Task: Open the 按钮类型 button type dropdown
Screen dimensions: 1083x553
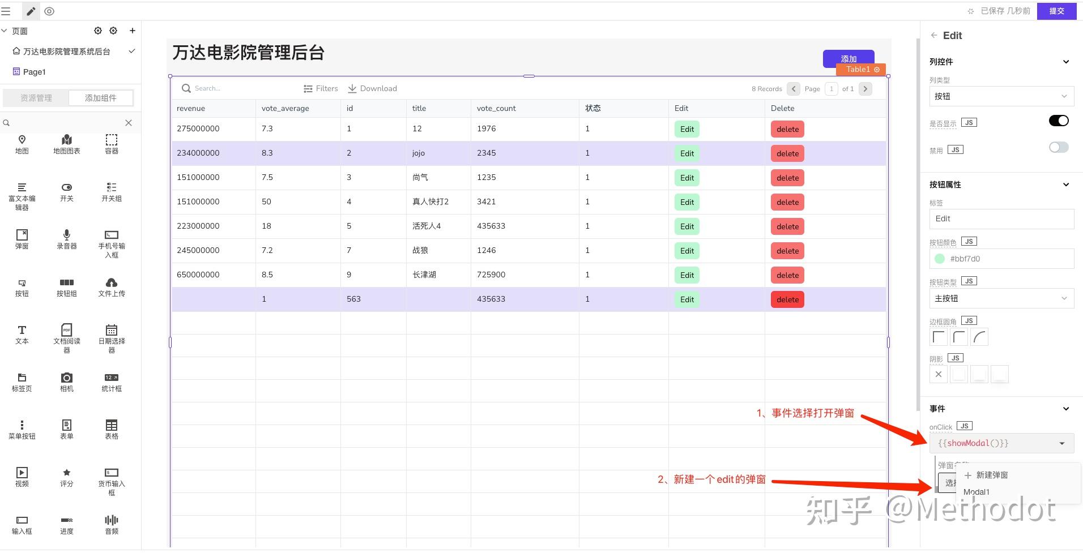Action: click(1001, 298)
